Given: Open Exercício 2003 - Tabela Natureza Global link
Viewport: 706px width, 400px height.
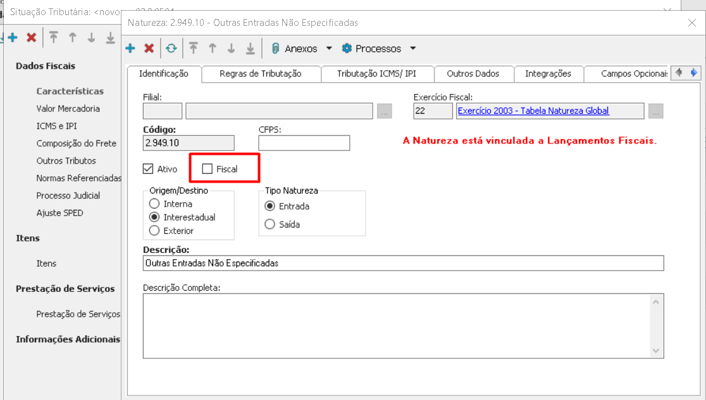Looking at the screenshot, I should tap(533, 111).
